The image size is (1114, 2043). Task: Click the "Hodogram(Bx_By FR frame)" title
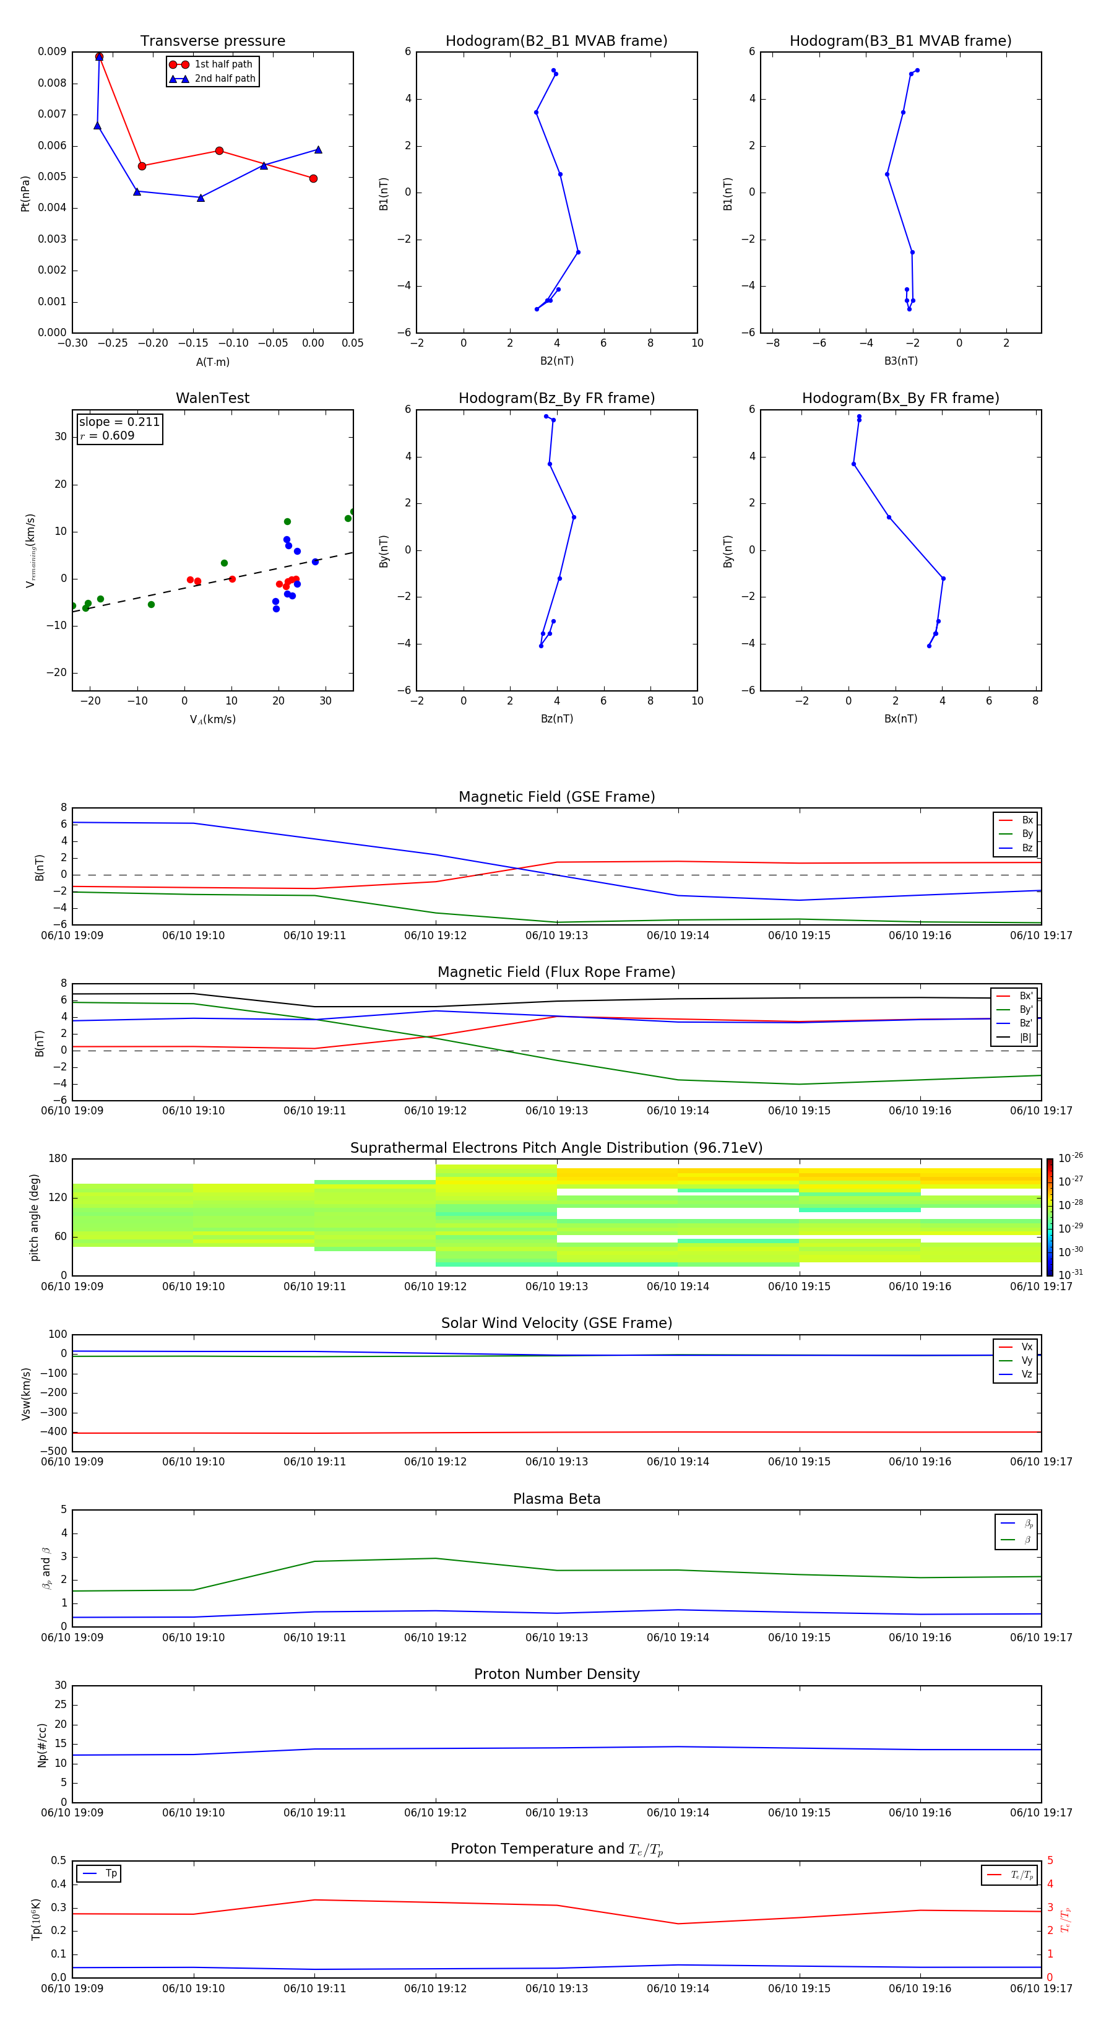pos(900,398)
